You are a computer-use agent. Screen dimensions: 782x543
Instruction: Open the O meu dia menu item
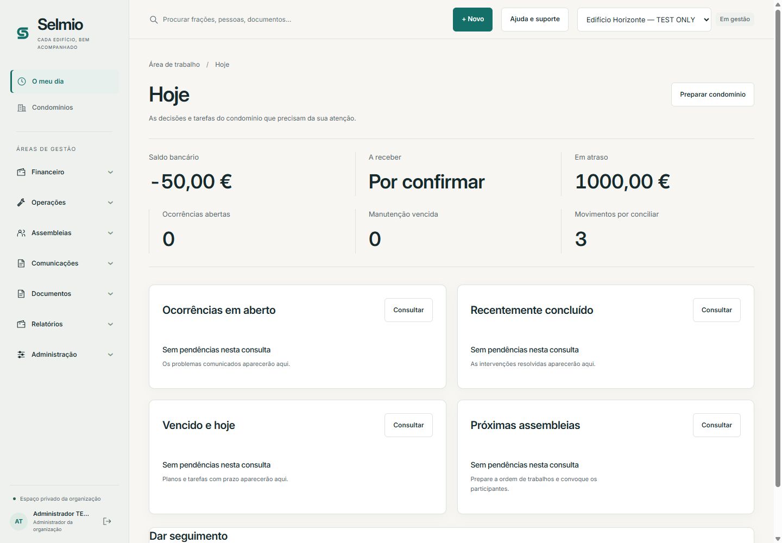tap(65, 81)
